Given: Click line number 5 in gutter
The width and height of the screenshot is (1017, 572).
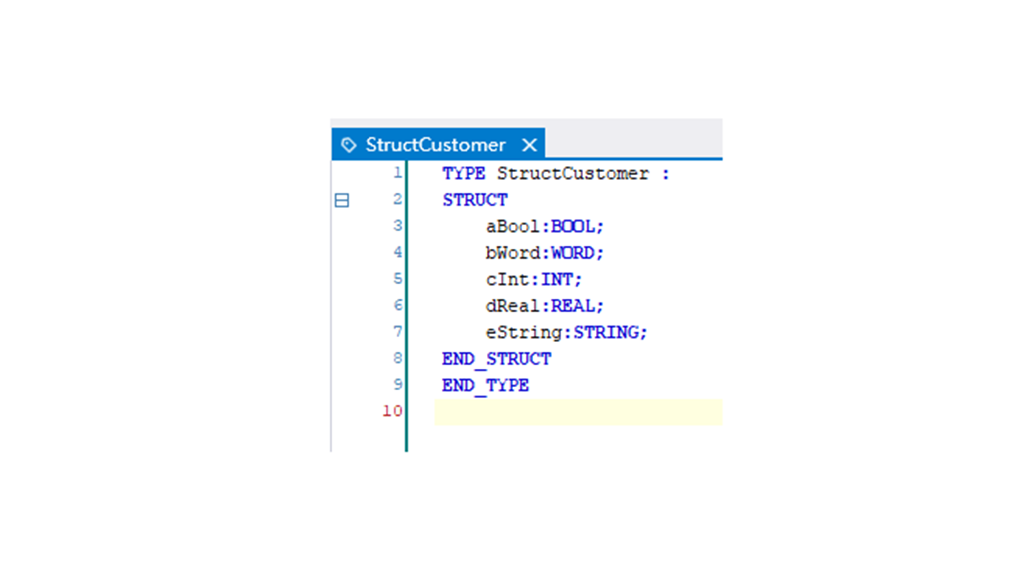Looking at the screenshot, I should point(398,279).
